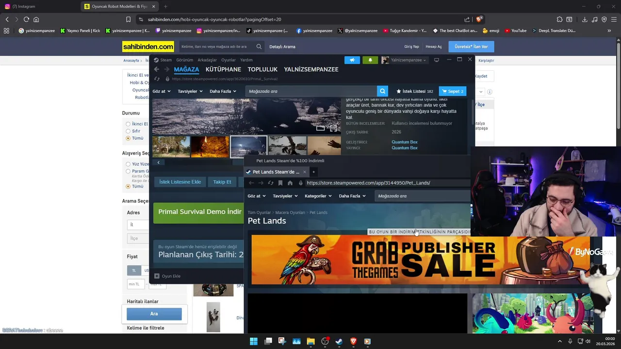The height and width of the screenshot is (349, 621).
Task: Go to the browser home page
Action: tap(36, 19)
